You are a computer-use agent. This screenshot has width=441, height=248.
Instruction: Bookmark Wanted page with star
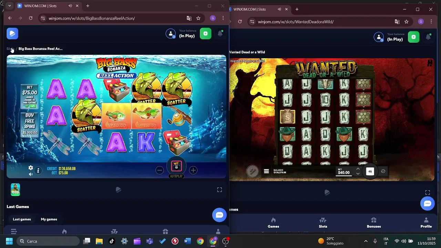407,22
